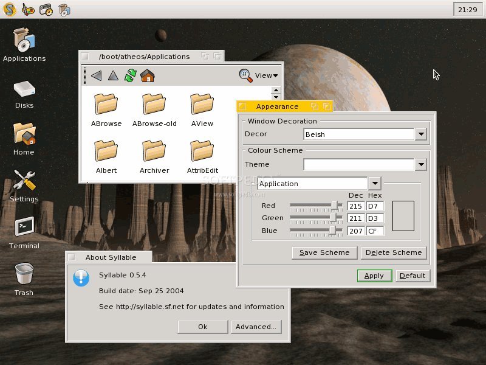Navigate back in the file browser
The height and width of the screenshot is (365, 486).
click(x=96, y=75)
